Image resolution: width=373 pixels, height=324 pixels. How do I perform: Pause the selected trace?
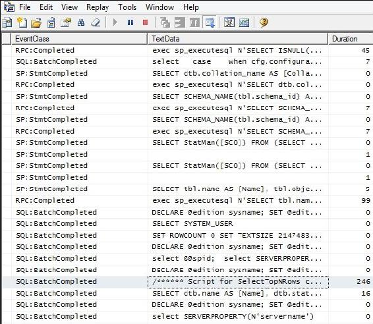point(130,22)
